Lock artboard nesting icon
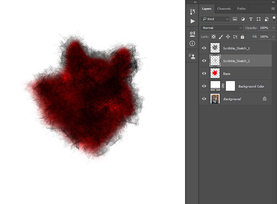The image size is (277, 204). 235,37
